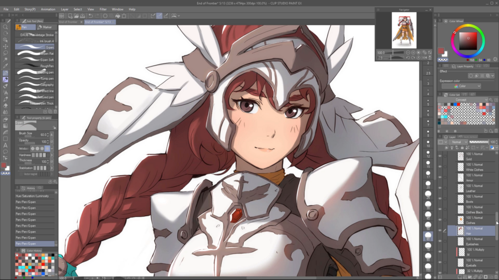The image size is (499, 280).
Task: Open the Brush Size dynamics button
Action: [x=52, y=135]
